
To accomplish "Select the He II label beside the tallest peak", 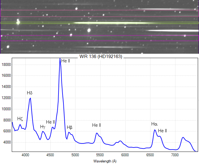I will [x=66, y=61].
